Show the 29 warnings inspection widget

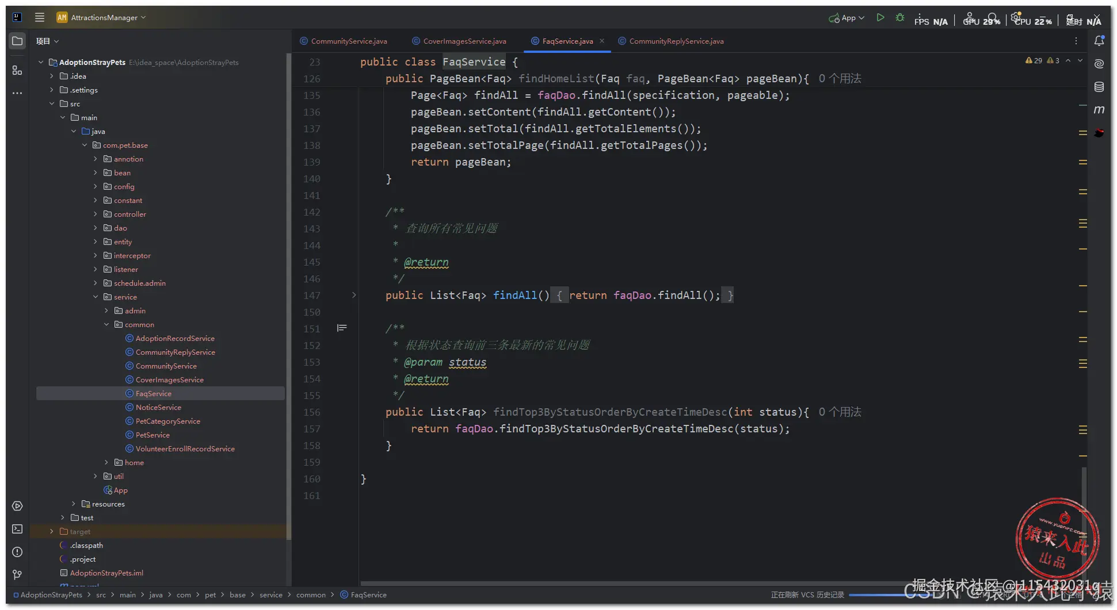pos(1034,60)
